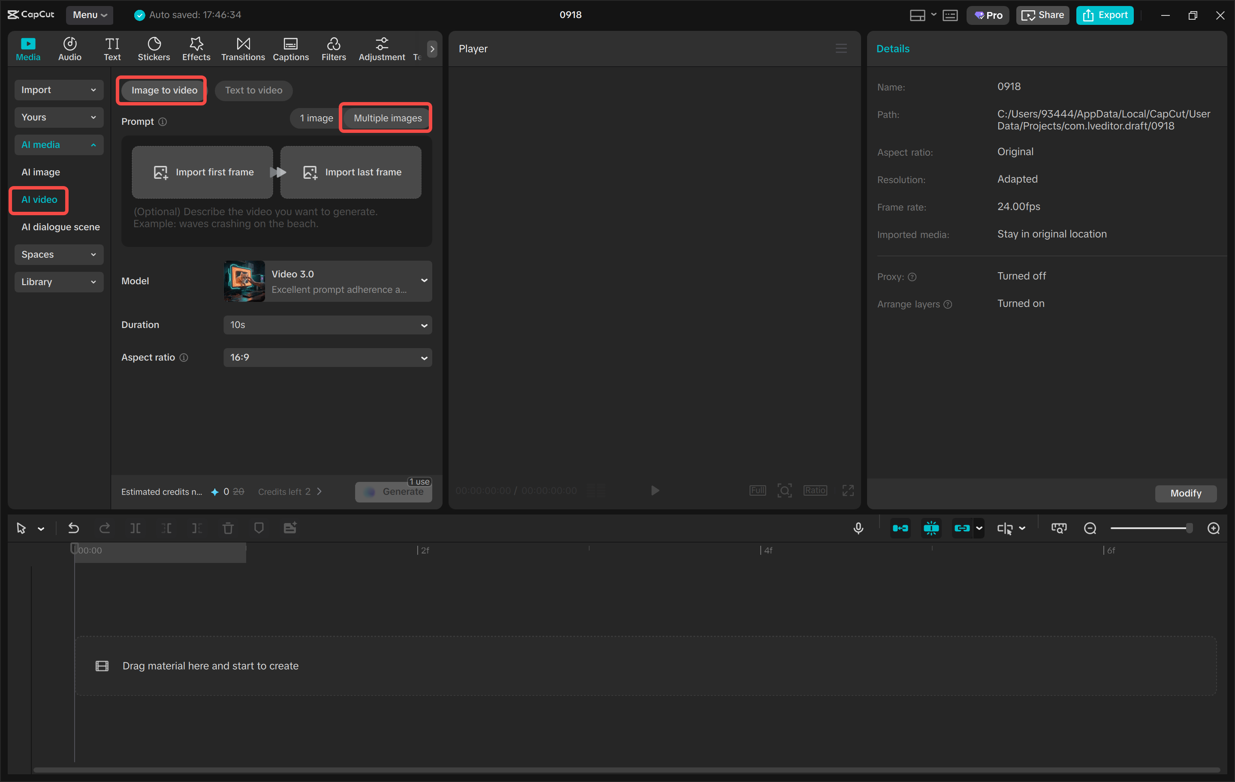Select the Effects panel
The height and width of the screenshot is (782, 1235).
click(196, 48)
